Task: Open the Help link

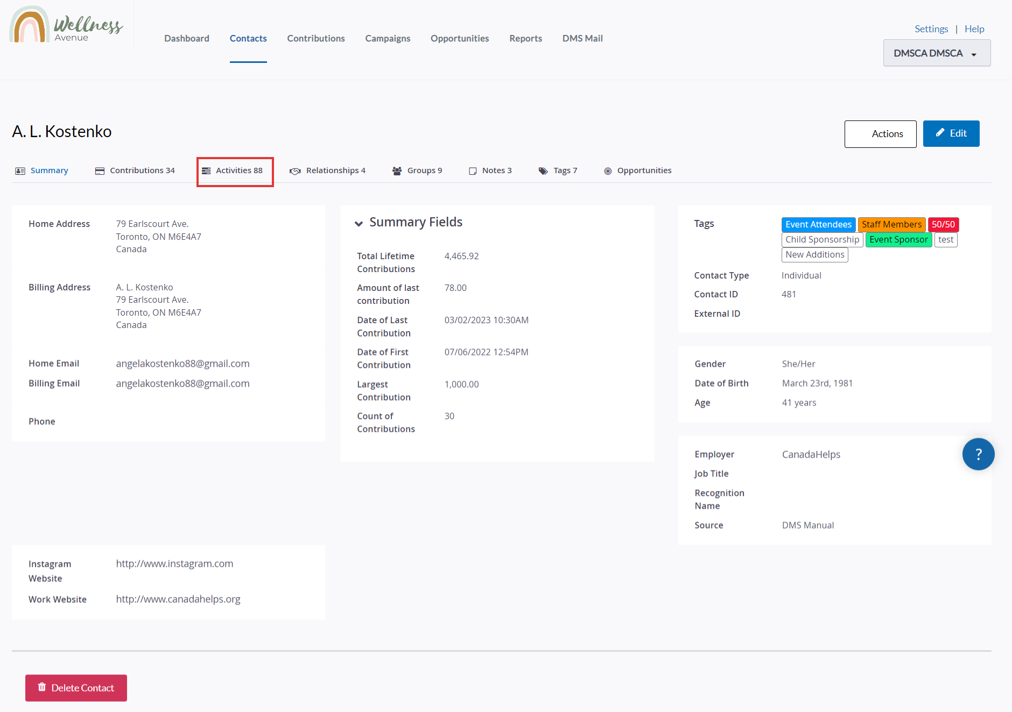Action: click(974, 29)
